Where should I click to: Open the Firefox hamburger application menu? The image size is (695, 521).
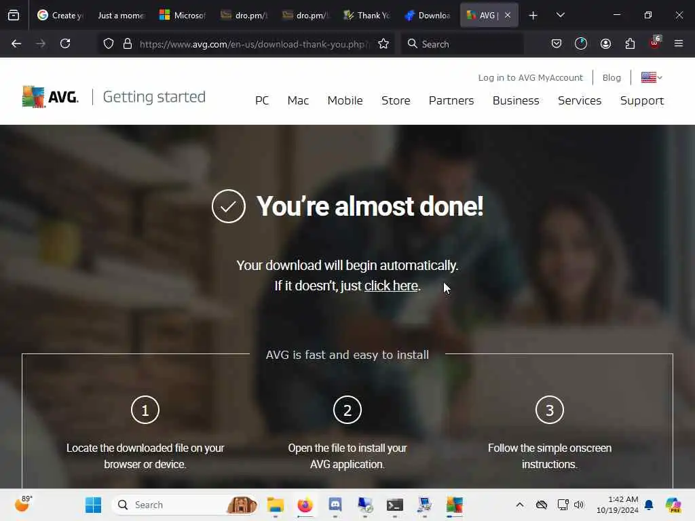point(679,43)
